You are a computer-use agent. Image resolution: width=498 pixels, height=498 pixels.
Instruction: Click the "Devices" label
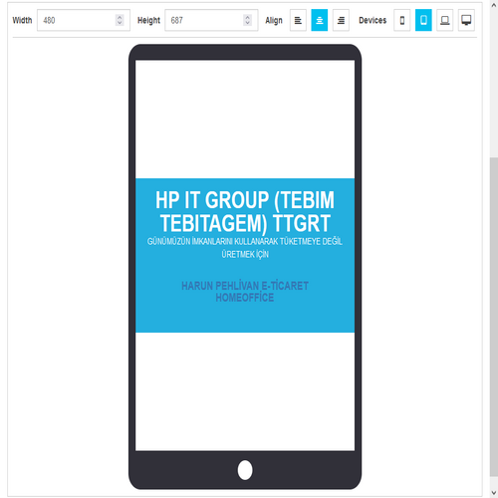(373, 20)
